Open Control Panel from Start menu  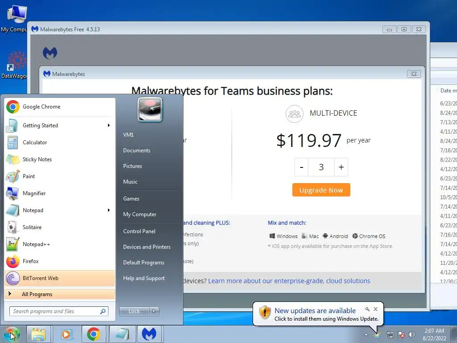pyautogui.click(x=139, y=231)
